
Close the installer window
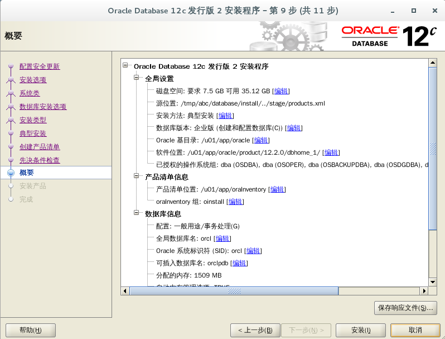(435, 11)
